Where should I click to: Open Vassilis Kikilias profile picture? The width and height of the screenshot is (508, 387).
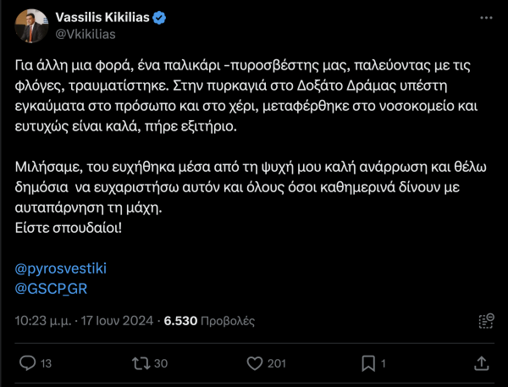point(33,25)
